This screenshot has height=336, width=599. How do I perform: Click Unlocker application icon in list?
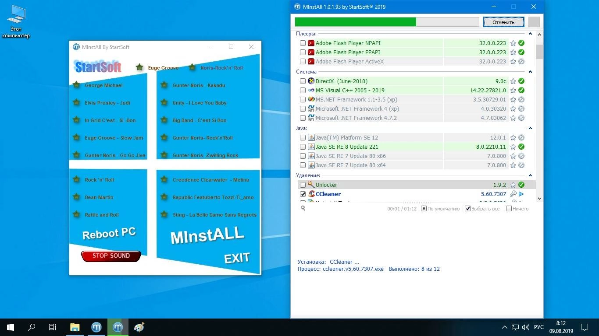click(x=311, y=185)
